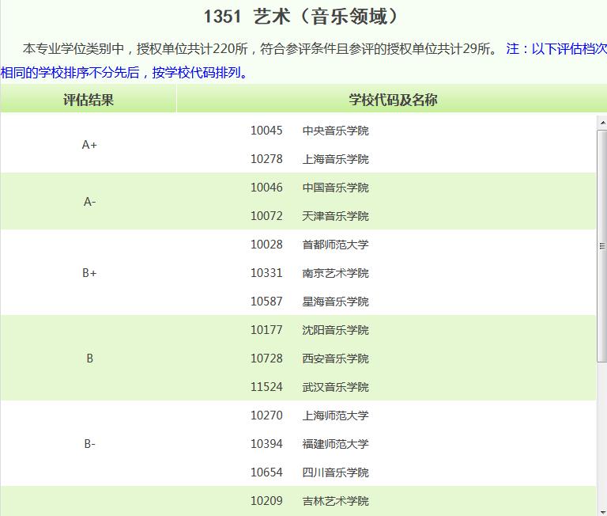The width and height of the screenshot is (607, 516).
Task: Select the A+ grade cell
Action: point(89,145)
